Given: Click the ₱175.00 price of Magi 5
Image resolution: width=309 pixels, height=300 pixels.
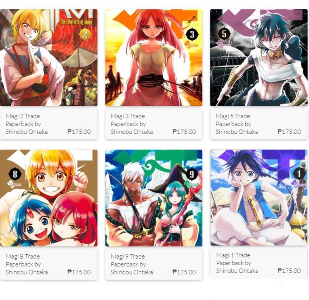Looking at the screenshot, I should 289,131.
